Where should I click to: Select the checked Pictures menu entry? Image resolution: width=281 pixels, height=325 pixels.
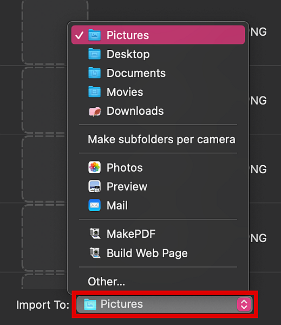click(x=158, y=35)
